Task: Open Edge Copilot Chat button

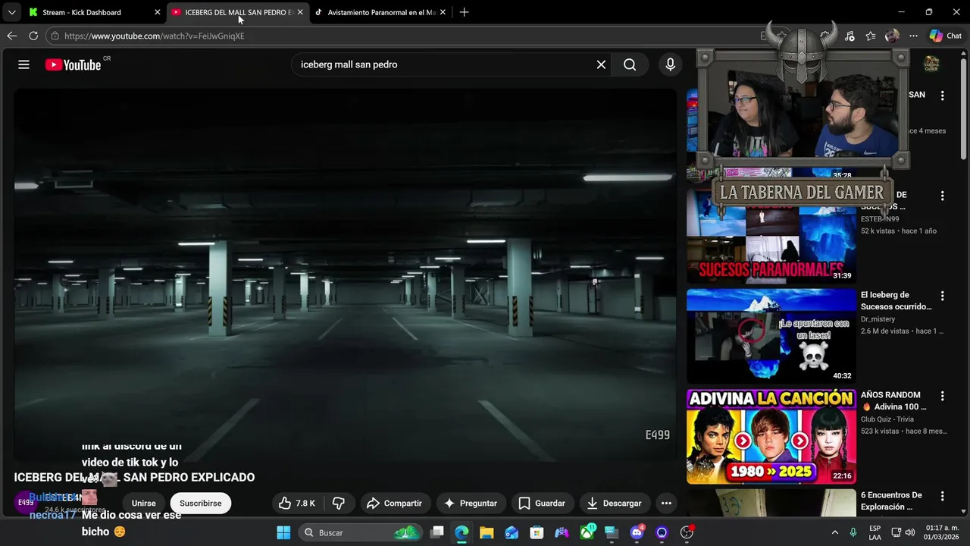Action: pyautogui.click(x=946, y=36)
